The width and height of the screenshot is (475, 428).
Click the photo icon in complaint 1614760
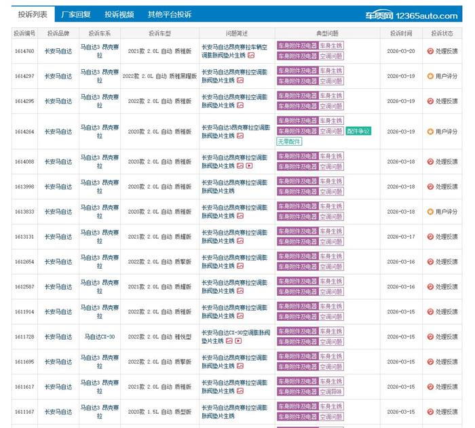point(250,56)
